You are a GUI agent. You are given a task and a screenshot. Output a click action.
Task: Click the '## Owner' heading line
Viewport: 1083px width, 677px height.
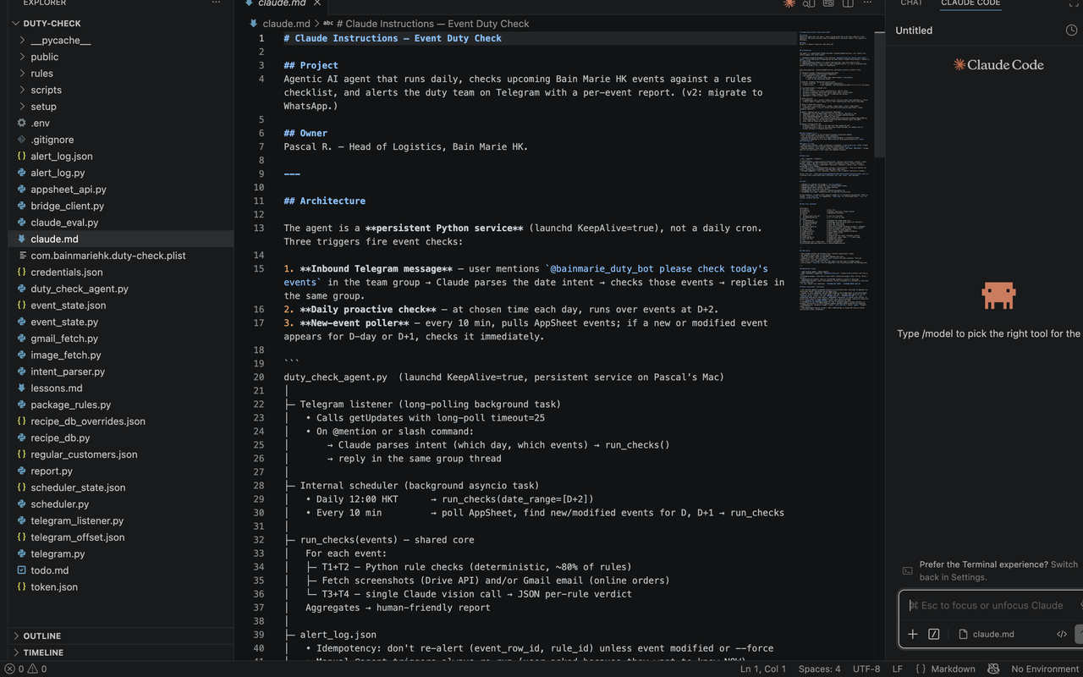[305, 133]
